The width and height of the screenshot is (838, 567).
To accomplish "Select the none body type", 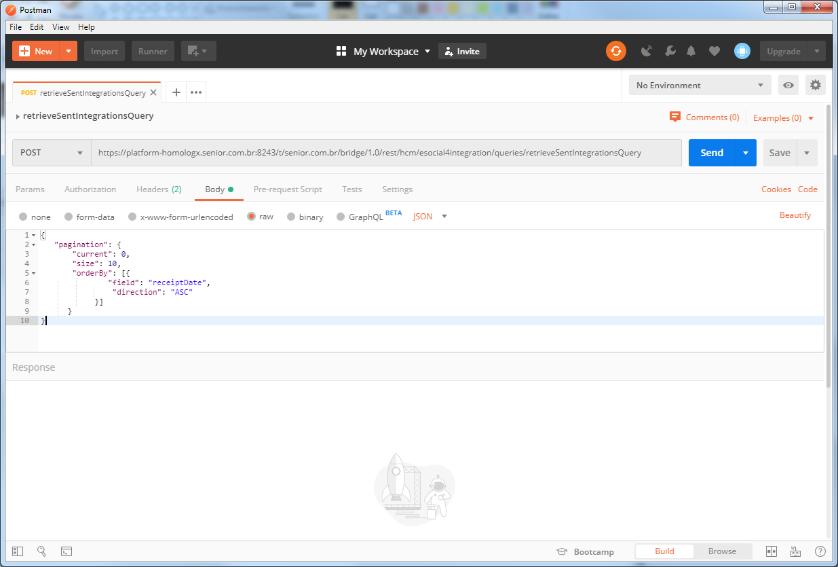I will click(23, 217).
